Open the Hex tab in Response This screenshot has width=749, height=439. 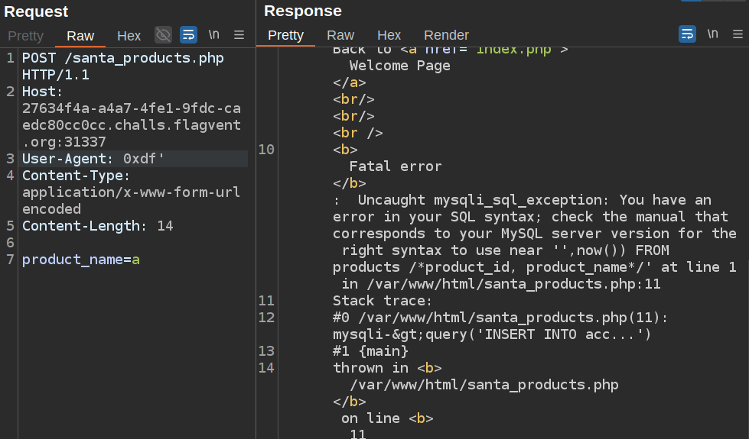point(389,35)
